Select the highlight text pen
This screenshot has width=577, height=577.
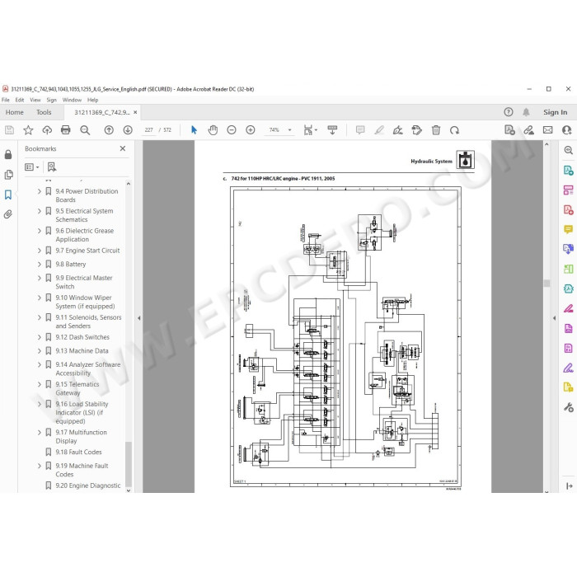point(379,130)
